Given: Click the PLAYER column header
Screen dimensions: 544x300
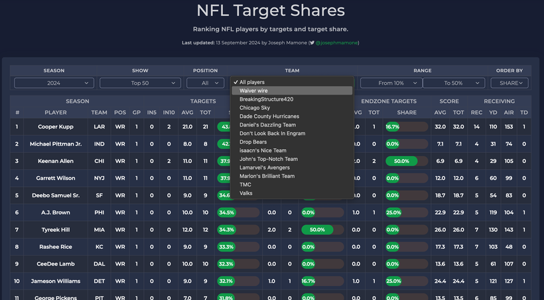Looking at the screenshot, I should coord(56,113).
